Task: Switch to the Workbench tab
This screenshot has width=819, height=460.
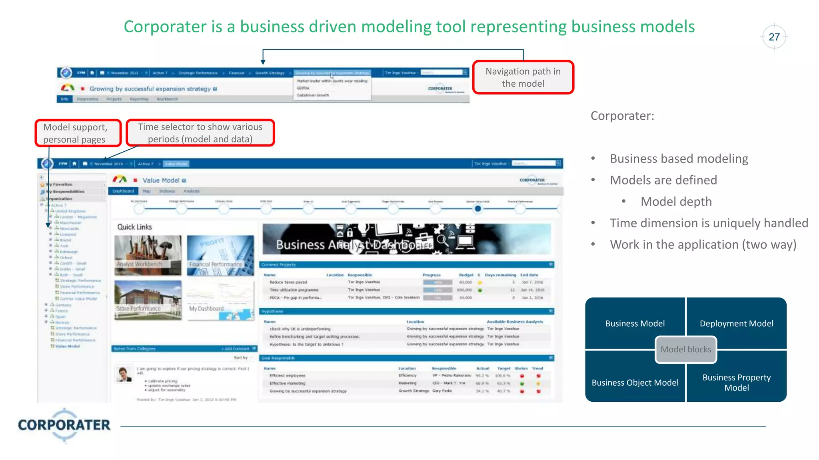Action: (x=167, y=99)
